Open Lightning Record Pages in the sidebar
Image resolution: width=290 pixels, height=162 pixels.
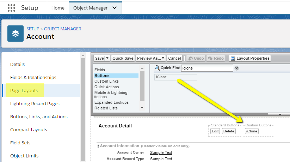[35, 104]
